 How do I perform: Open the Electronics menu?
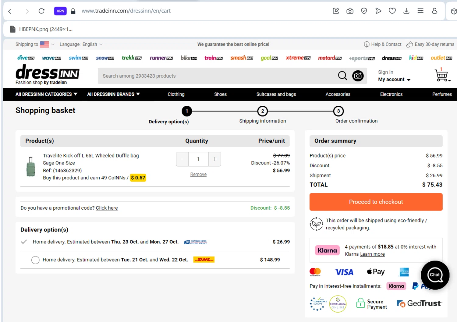click(391, 94)
